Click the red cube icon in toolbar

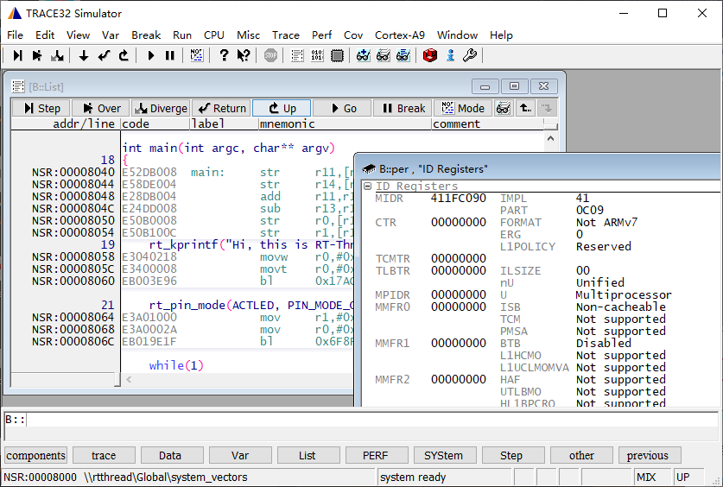pyautogui.click(x=430, y=55)
